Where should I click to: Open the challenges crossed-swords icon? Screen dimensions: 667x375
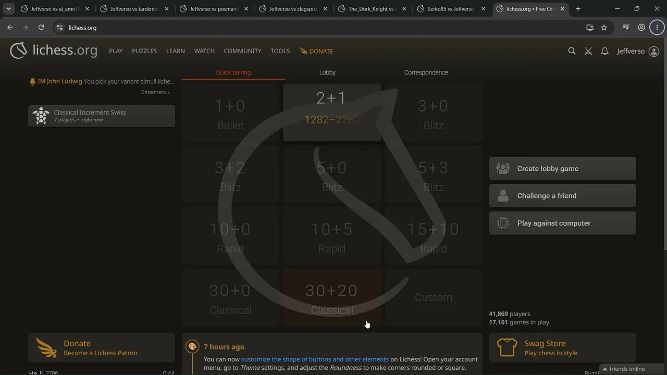tap(588, 51)
